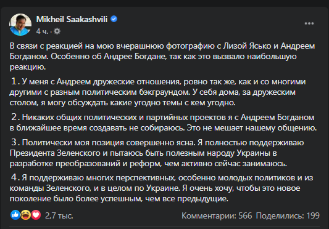This screenshot has height=229, width=329.
Task: Click the red heart Love reaction icon
Action: tap(36, 215)
